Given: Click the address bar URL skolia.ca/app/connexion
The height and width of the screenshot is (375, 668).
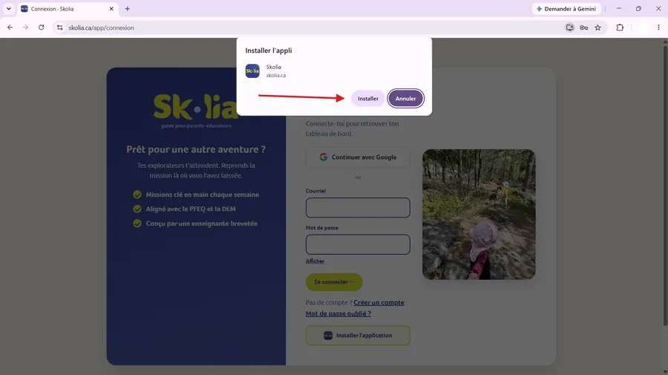Looking at the screenshot, I should (x=102, y=27).
